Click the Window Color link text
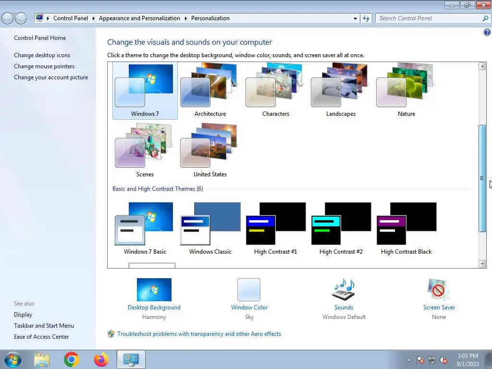This screenshot has width=492, height=369. (249, 307)
